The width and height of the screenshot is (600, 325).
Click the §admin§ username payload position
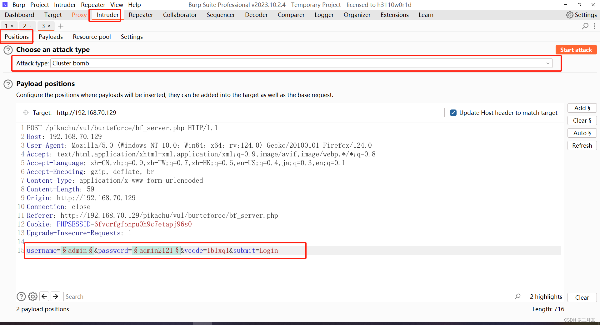(77, 251)
